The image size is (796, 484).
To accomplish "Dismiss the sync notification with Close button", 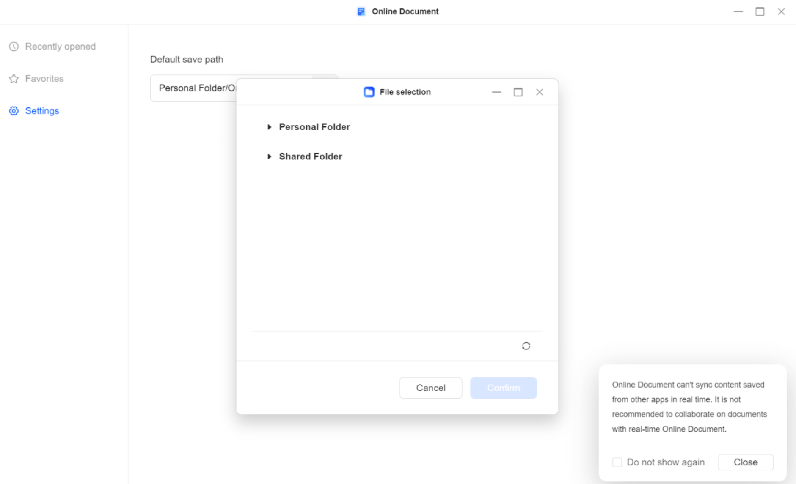I will [745, 462].
